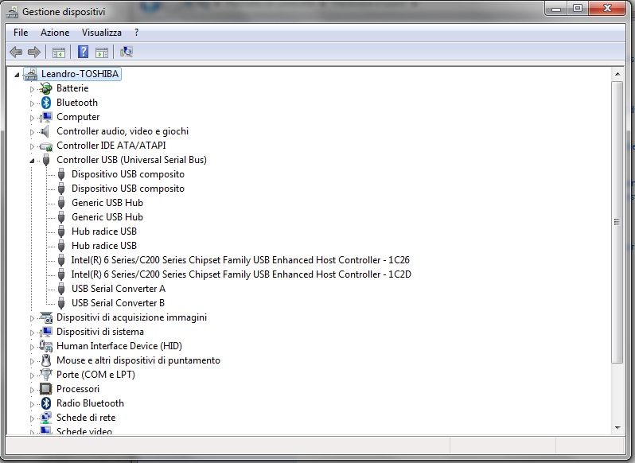
Task: Expand Dispositivi di acquisizione immagini
Action: (x=32, y=318)
